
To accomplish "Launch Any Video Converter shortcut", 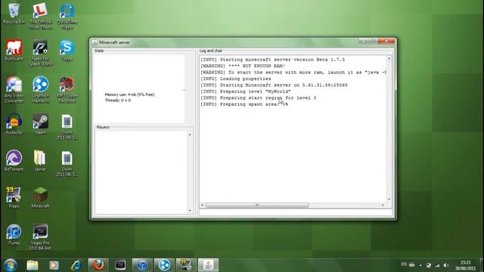I will click(x=14, y=90).
